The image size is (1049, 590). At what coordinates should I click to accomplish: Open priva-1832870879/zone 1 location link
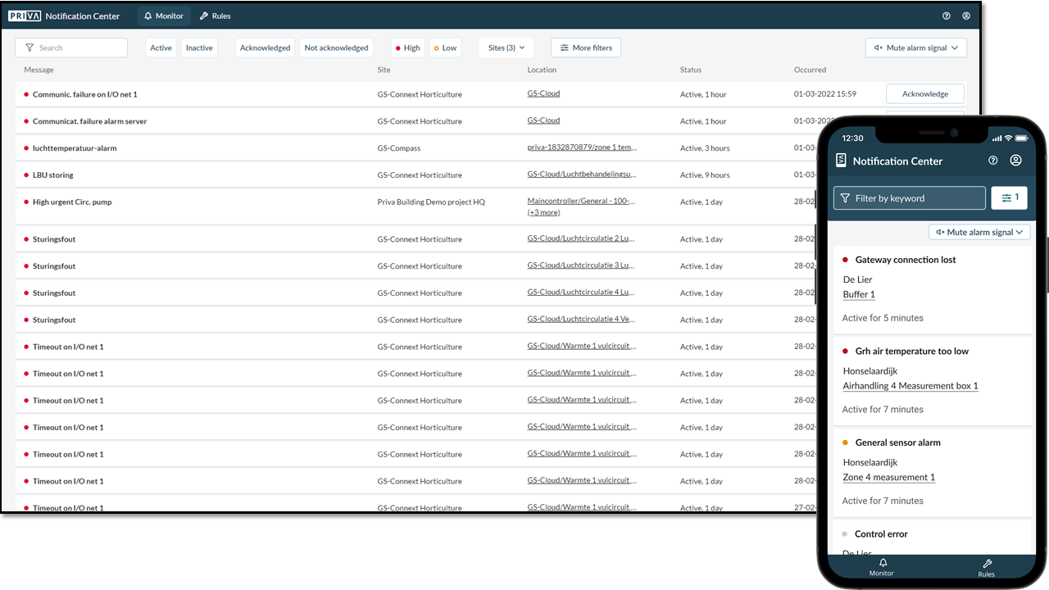coord(582,147)
